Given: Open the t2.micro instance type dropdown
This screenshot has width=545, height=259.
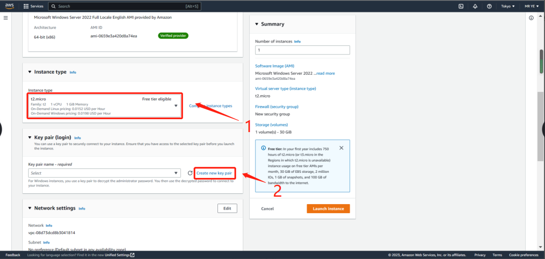Looking at the screenshot, I should pyautogui.click(x=105, y=106).
